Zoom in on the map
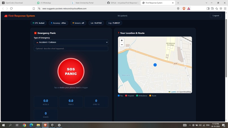This screenshot has width=228, height=128. point(122,40)
